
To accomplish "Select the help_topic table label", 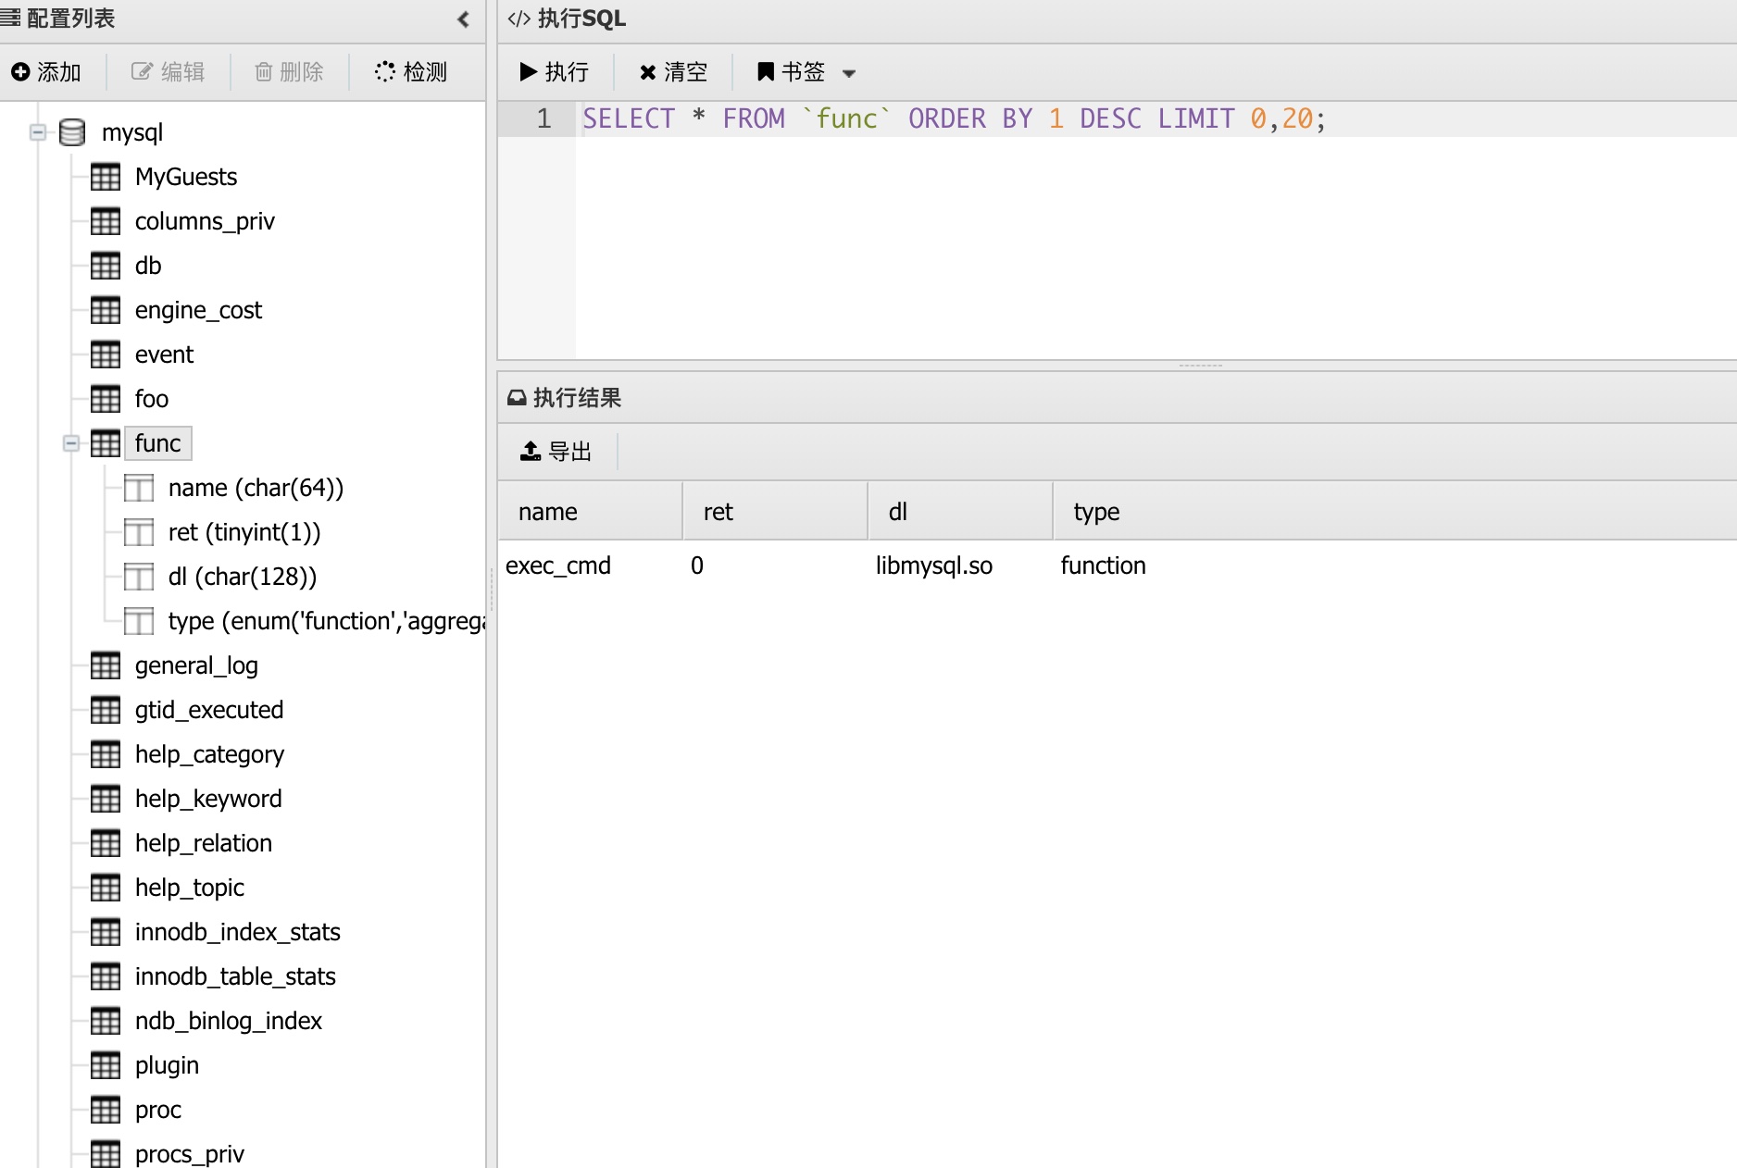I will point(189,888).
